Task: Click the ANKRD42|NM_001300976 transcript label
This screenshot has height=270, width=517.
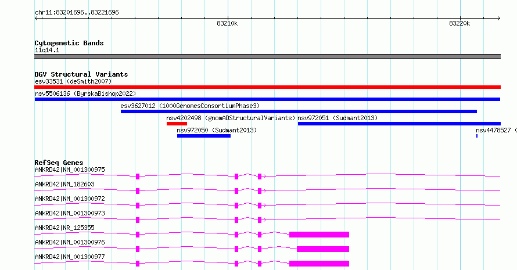Action: 70,242
